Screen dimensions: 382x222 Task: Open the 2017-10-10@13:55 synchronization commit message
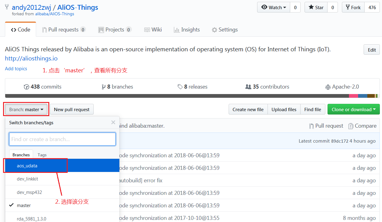tap(169, 218)
